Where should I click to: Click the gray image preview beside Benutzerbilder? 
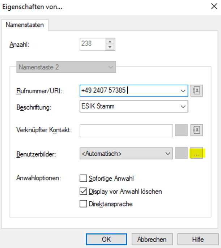182,154
